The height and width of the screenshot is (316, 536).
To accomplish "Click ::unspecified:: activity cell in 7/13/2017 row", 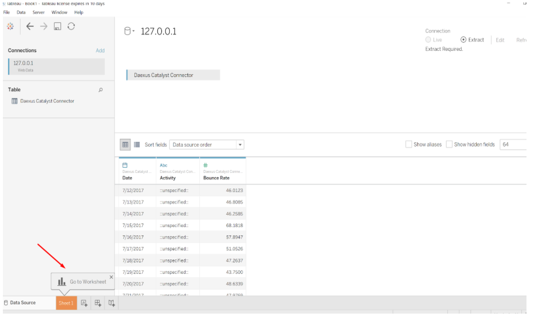I will click(174, 202).
